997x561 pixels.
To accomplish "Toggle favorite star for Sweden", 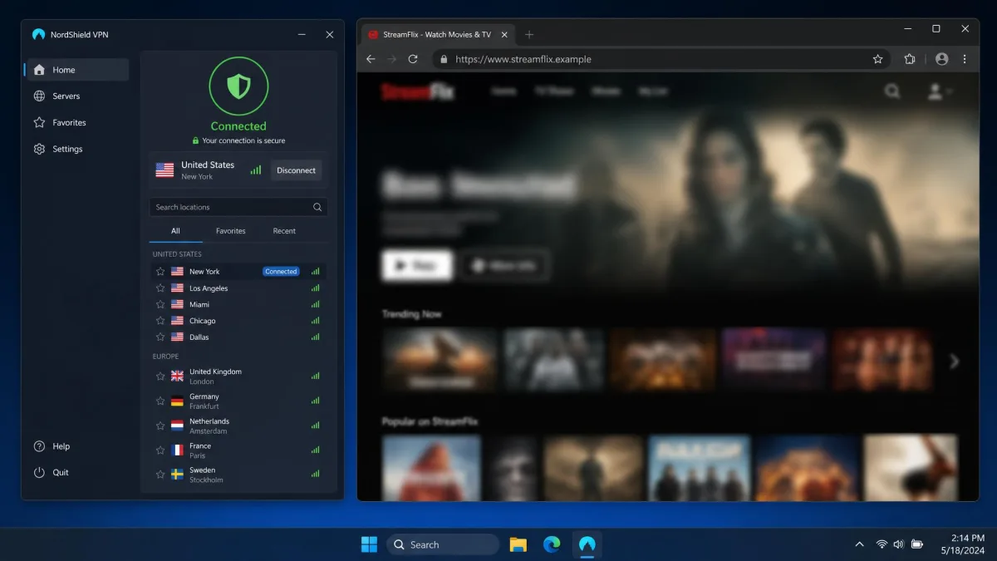I will click(160, 475).
